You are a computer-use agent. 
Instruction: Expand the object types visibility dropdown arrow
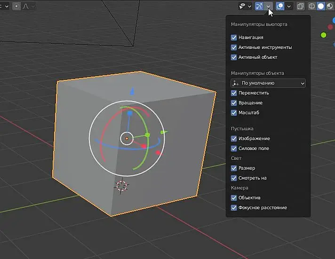point(249,7)
